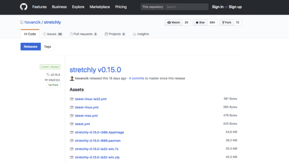Open the Business page
The image size is (289, 162).
[59, 7]
